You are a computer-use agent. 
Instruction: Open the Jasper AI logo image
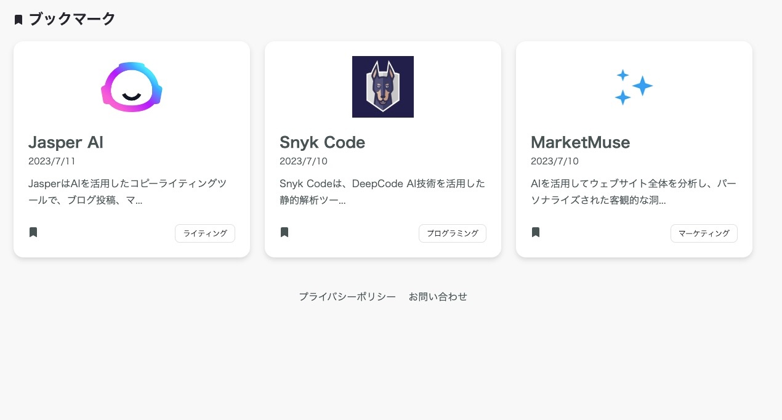(x=132, y=87)
